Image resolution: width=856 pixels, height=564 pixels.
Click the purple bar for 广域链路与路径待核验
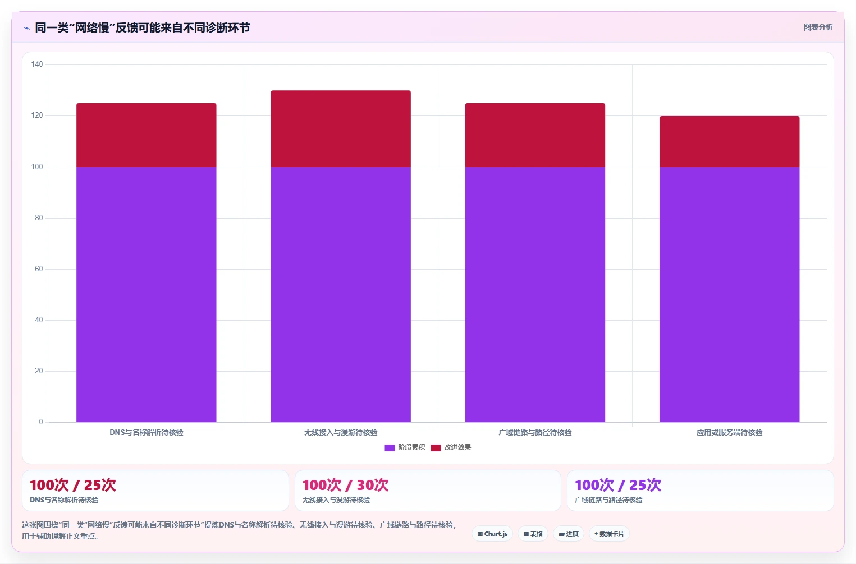pyautogui.click(x=535, y=294)
